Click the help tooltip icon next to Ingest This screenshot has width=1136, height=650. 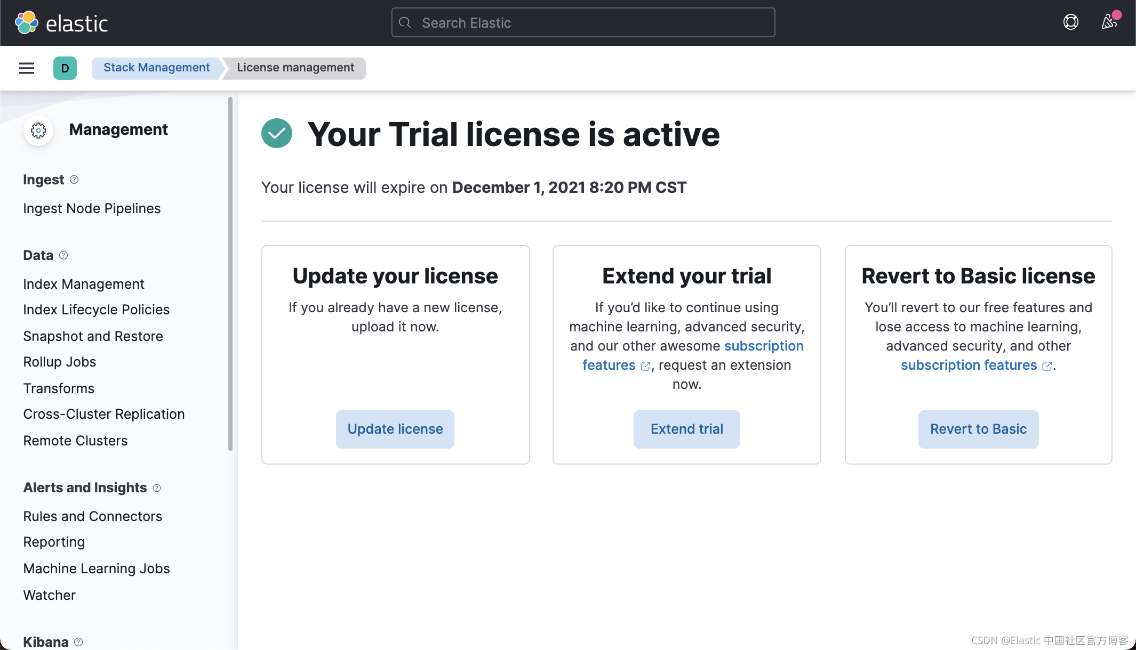pos(75,180)
